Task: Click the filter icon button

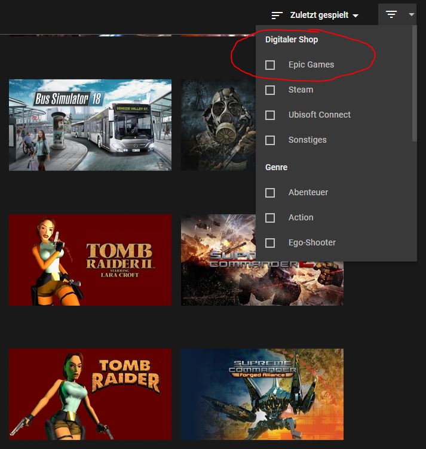Action: [x=391, y=14]
